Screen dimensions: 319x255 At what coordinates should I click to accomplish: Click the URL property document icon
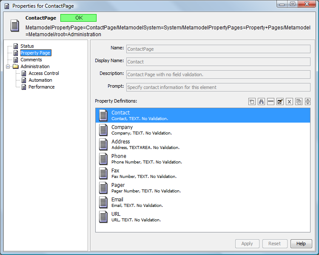103,217
